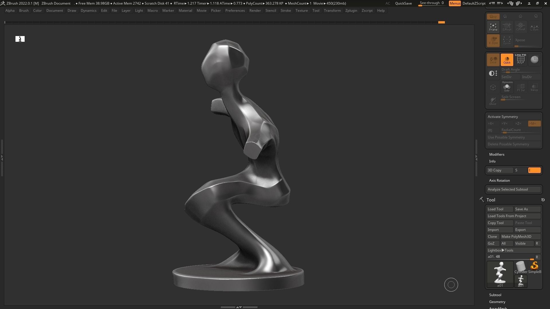Expand the Info section
Image resolution: width=550 pixels, height=309 pixels.
click(x=492, y=161)
